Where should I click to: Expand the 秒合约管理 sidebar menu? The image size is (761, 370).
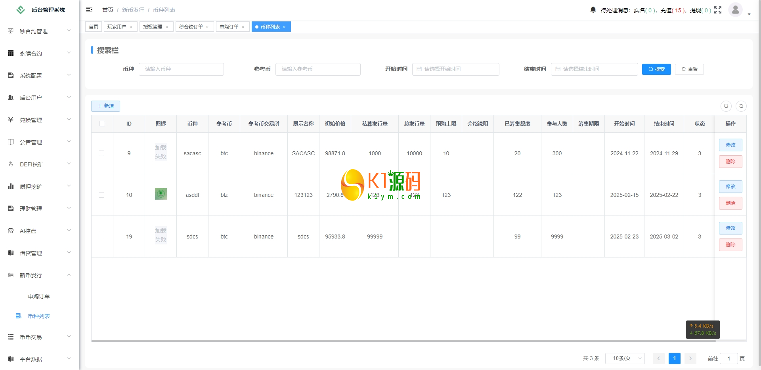[40, 31]
